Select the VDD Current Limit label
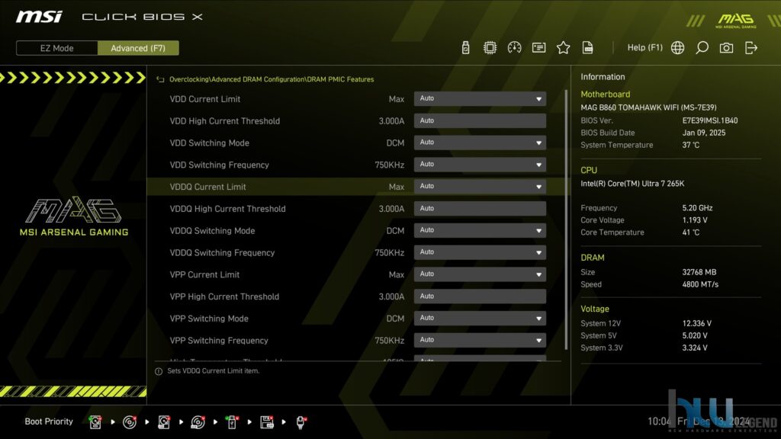 [204, 99]
